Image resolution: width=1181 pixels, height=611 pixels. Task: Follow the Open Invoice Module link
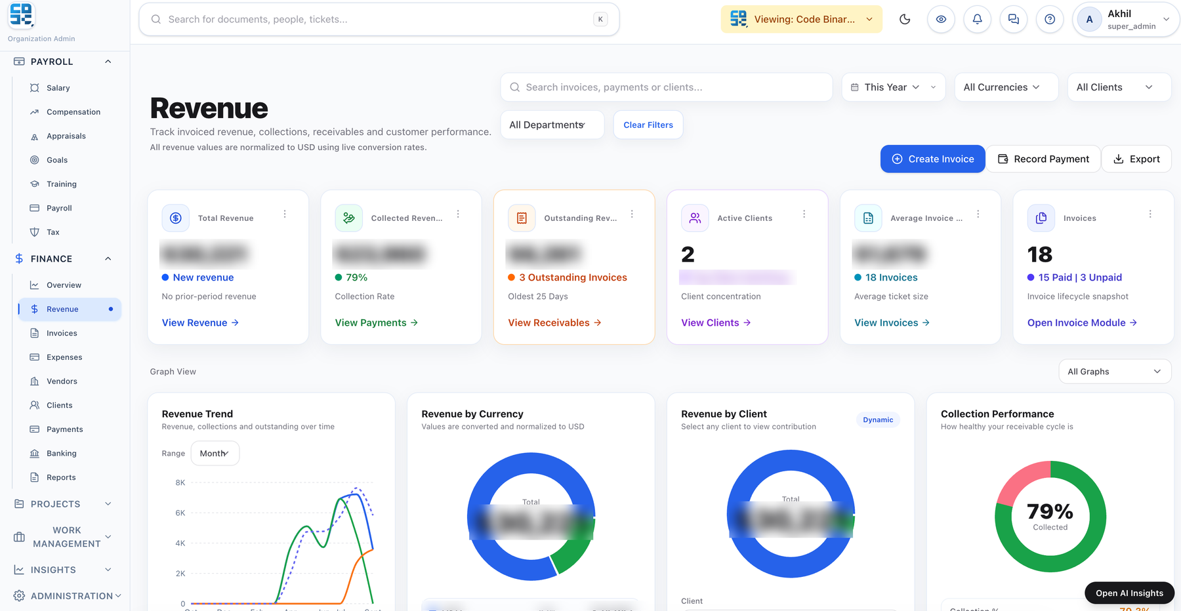[1082, 323]
